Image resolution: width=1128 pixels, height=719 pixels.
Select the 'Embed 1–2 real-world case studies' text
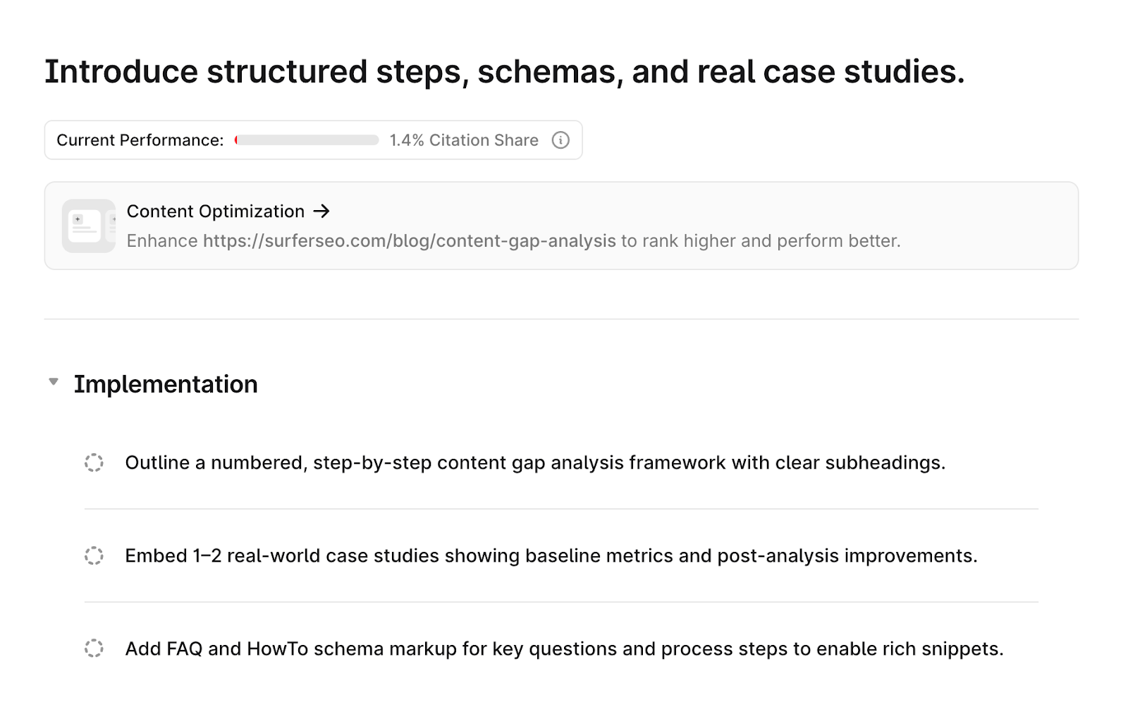[551, 556]
